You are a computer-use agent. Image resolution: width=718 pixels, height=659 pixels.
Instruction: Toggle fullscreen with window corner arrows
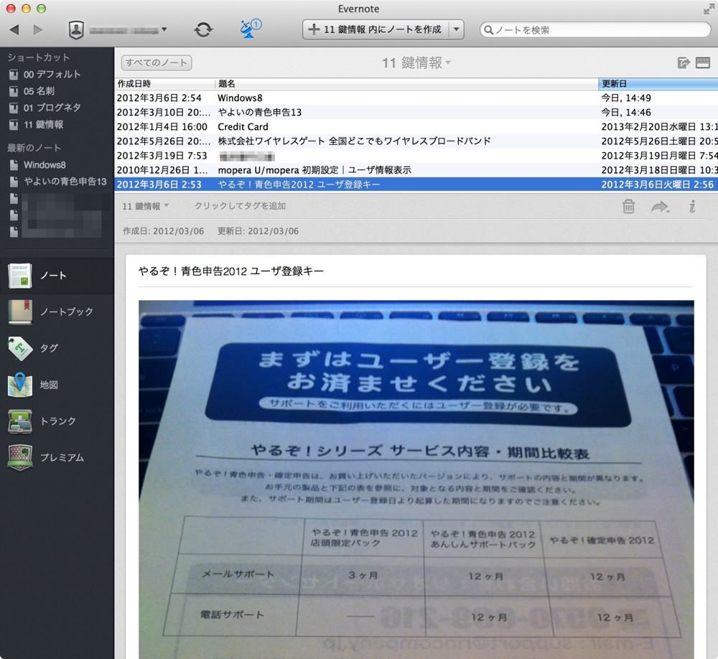[x=709, y=9]
